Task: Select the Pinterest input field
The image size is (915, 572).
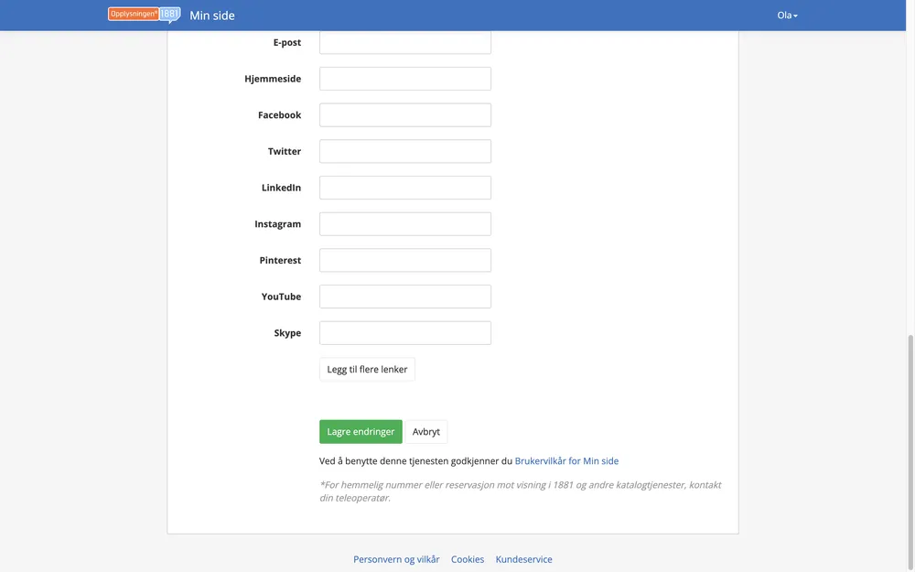Action: pyautogui.click(x=404, y=260)
